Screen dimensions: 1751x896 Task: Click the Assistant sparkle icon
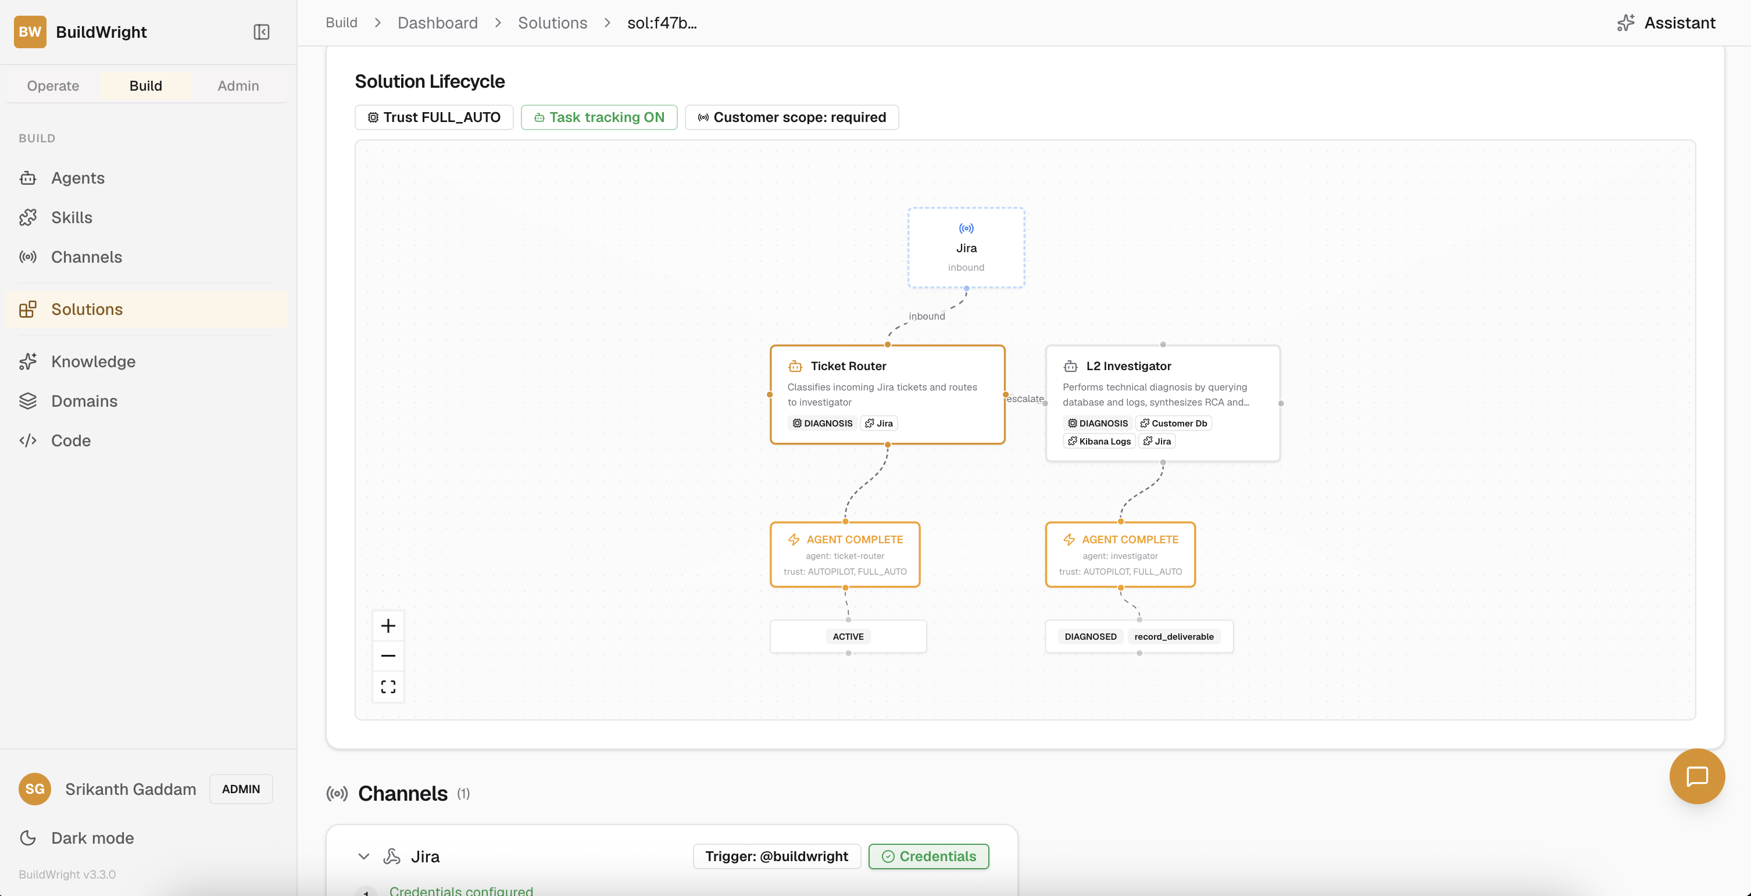click(x=1625, y=23)
